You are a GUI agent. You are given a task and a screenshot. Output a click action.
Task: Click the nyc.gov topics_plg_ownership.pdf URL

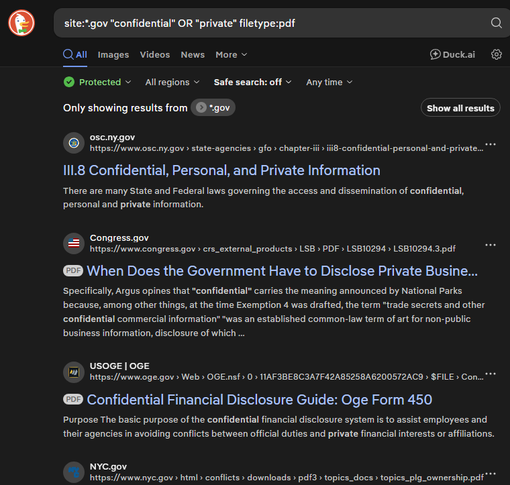pos(287,478)
